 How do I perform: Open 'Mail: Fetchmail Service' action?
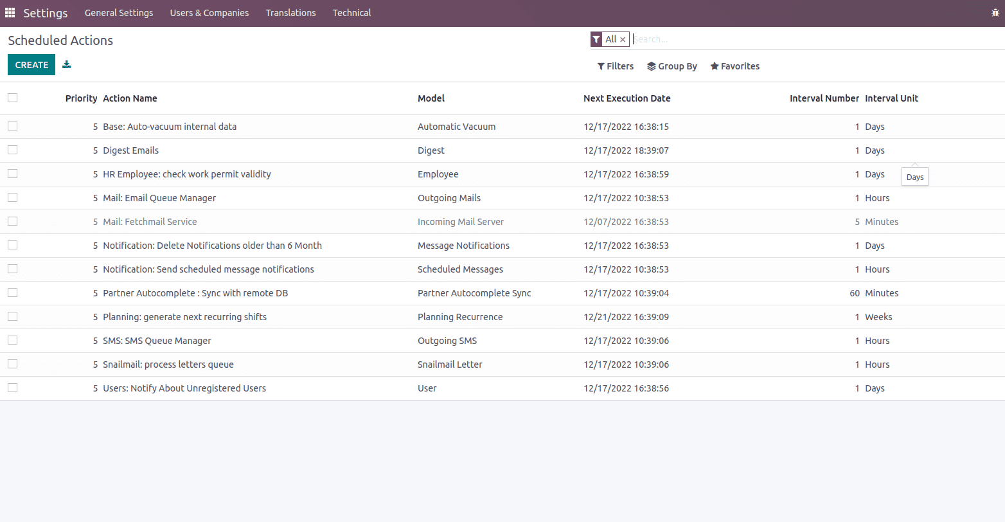coord(150,222)
